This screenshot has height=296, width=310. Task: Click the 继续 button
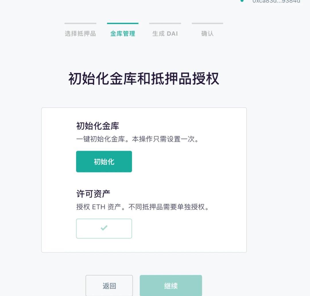171,285
